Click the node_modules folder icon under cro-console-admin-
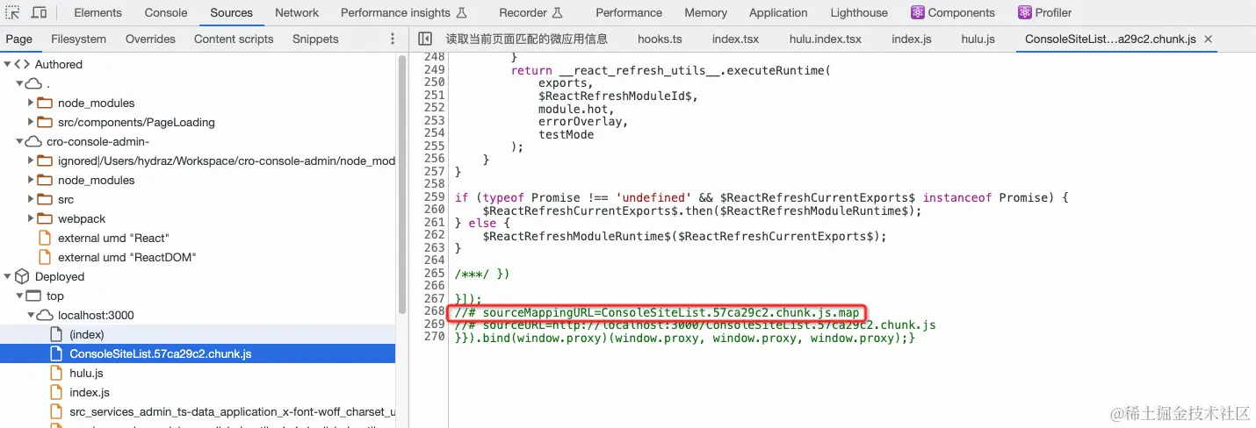Image resolution: width=1256 pixels, height=428 pixels. pos(46,180)
